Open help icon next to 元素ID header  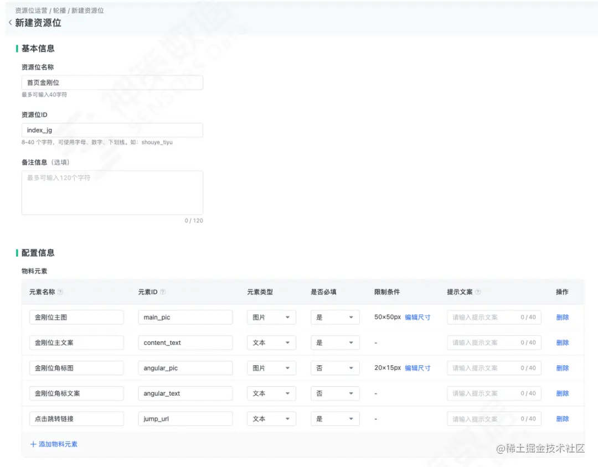(x=163, y=292)
